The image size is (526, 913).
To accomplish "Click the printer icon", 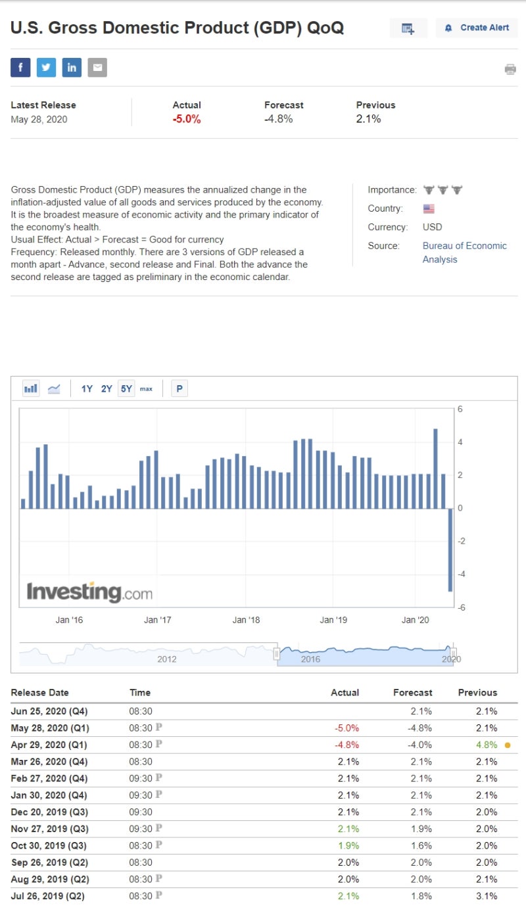I will pos(510,69).
